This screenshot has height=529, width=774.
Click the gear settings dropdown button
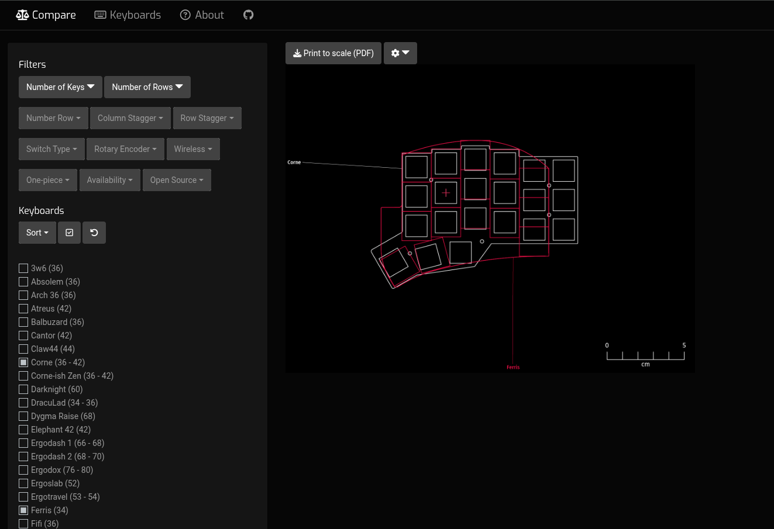400,53
